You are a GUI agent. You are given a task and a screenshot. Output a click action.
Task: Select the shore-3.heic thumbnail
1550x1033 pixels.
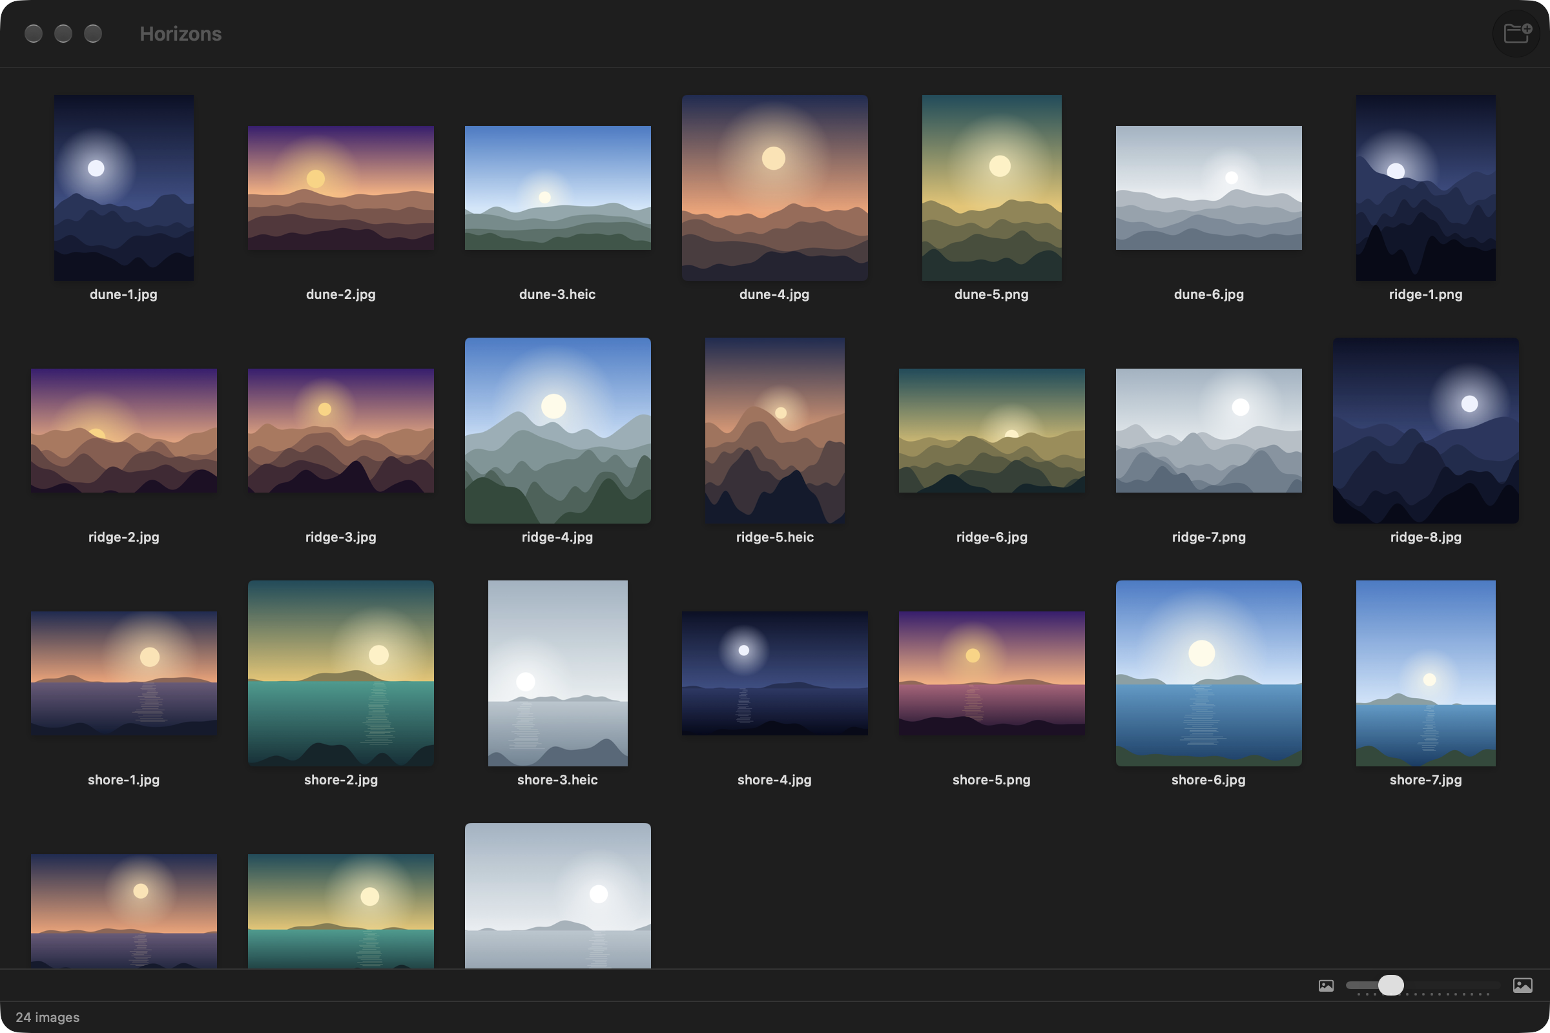coord(557,673)
